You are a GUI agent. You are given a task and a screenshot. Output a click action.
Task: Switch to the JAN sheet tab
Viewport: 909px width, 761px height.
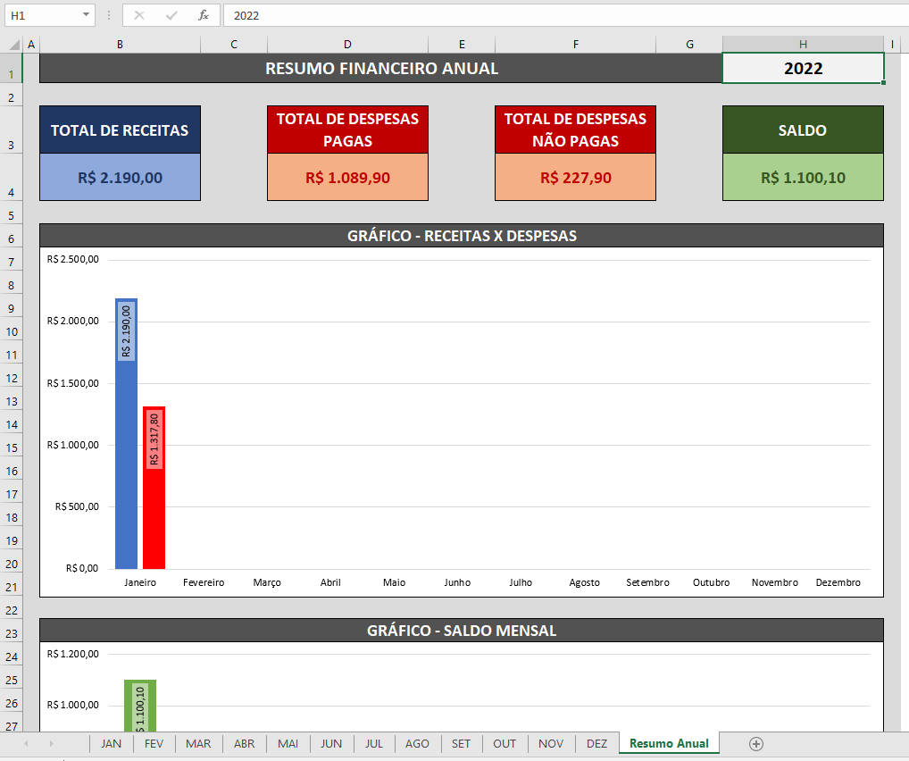[112, 743]
